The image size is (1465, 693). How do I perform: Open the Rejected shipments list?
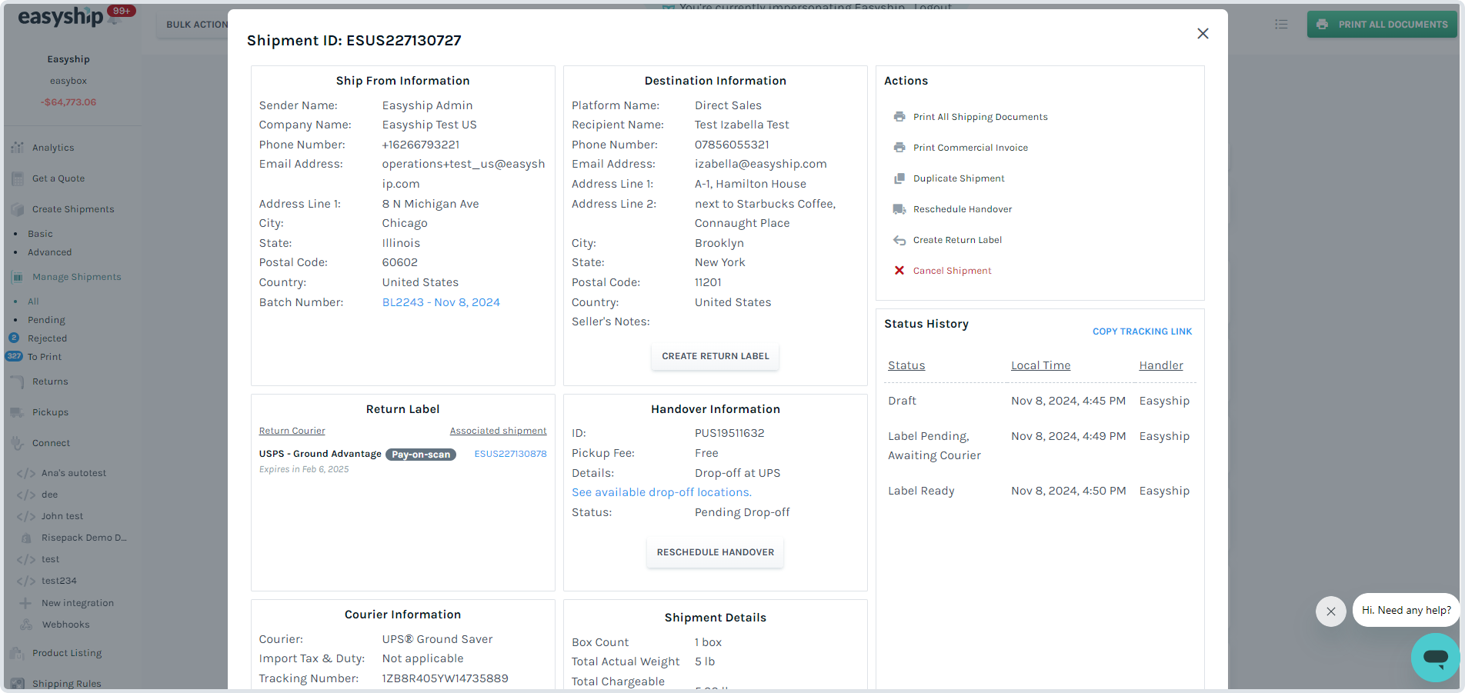pos(47,338)
